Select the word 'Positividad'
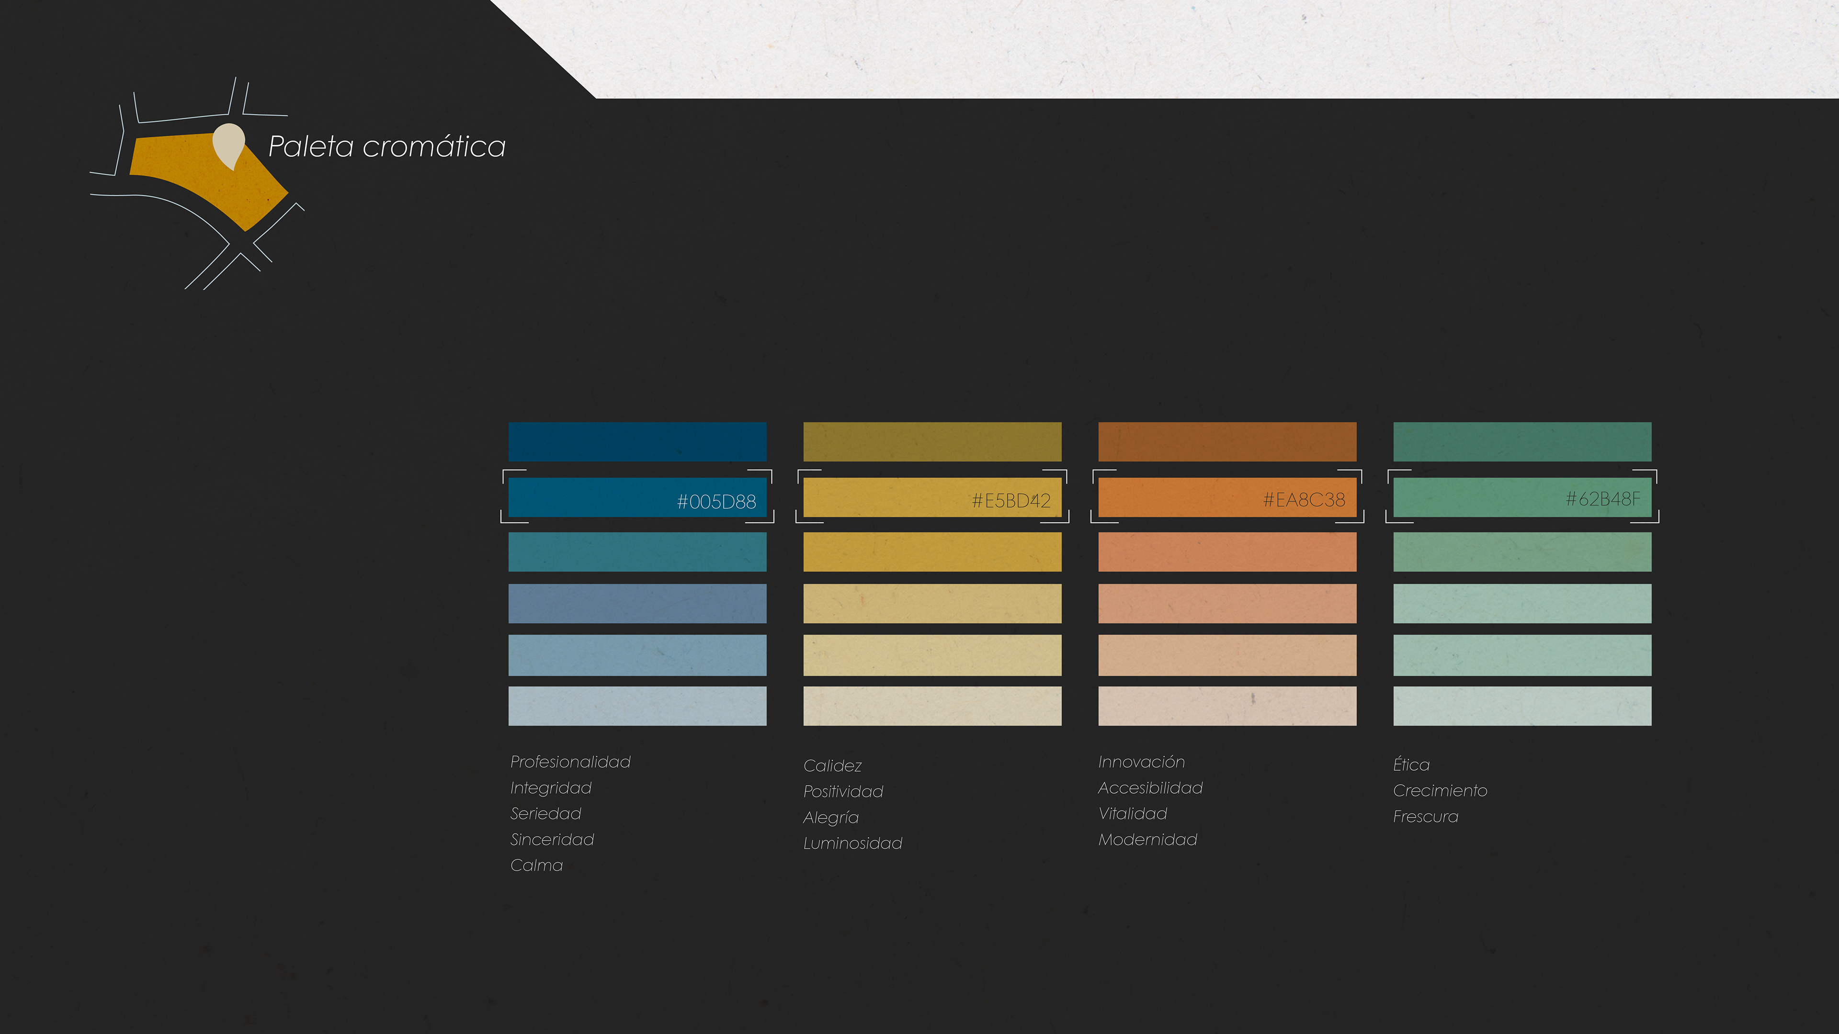The width and height of the screenshot is (1839, 1034). pyautogui.click(x=843, y=791)
